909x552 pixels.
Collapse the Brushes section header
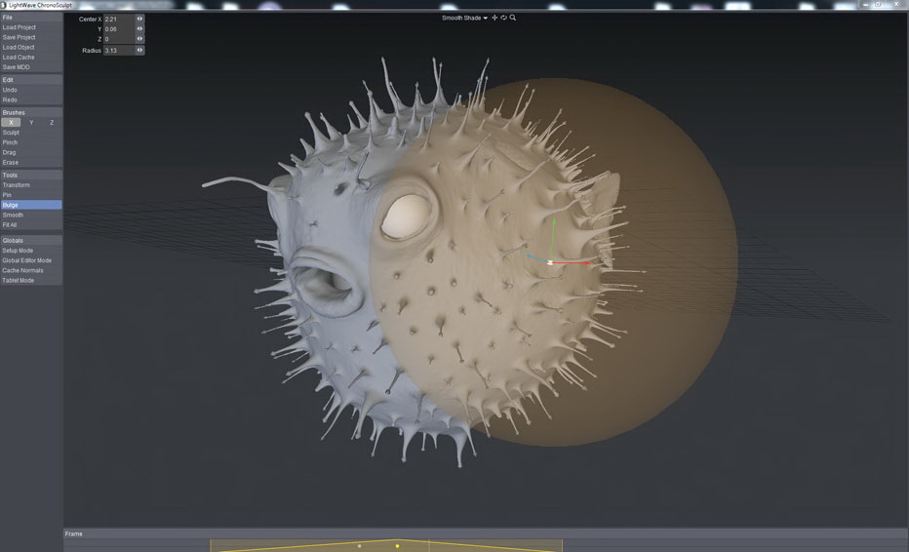click(31, 112)
